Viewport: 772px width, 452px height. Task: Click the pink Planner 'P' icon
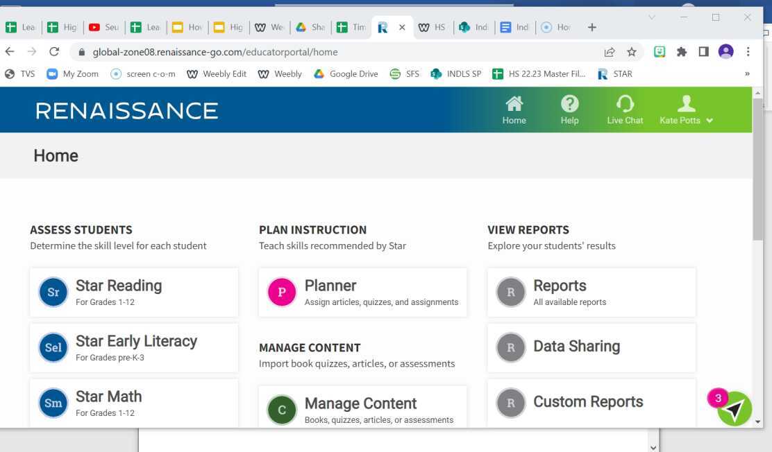coord(282,293)
